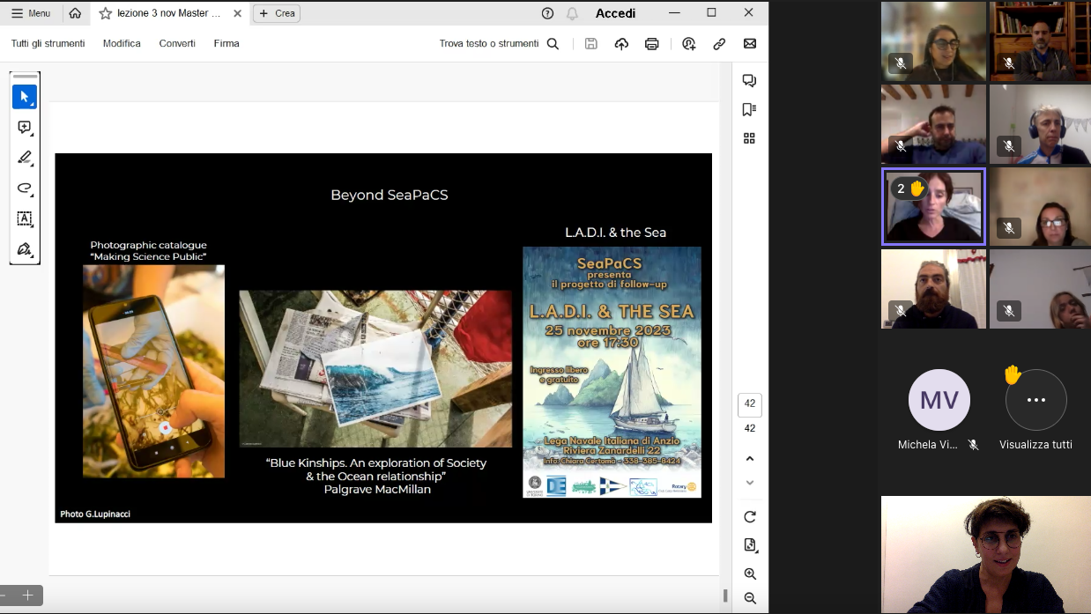Open the Converti tab

point(177,43)
